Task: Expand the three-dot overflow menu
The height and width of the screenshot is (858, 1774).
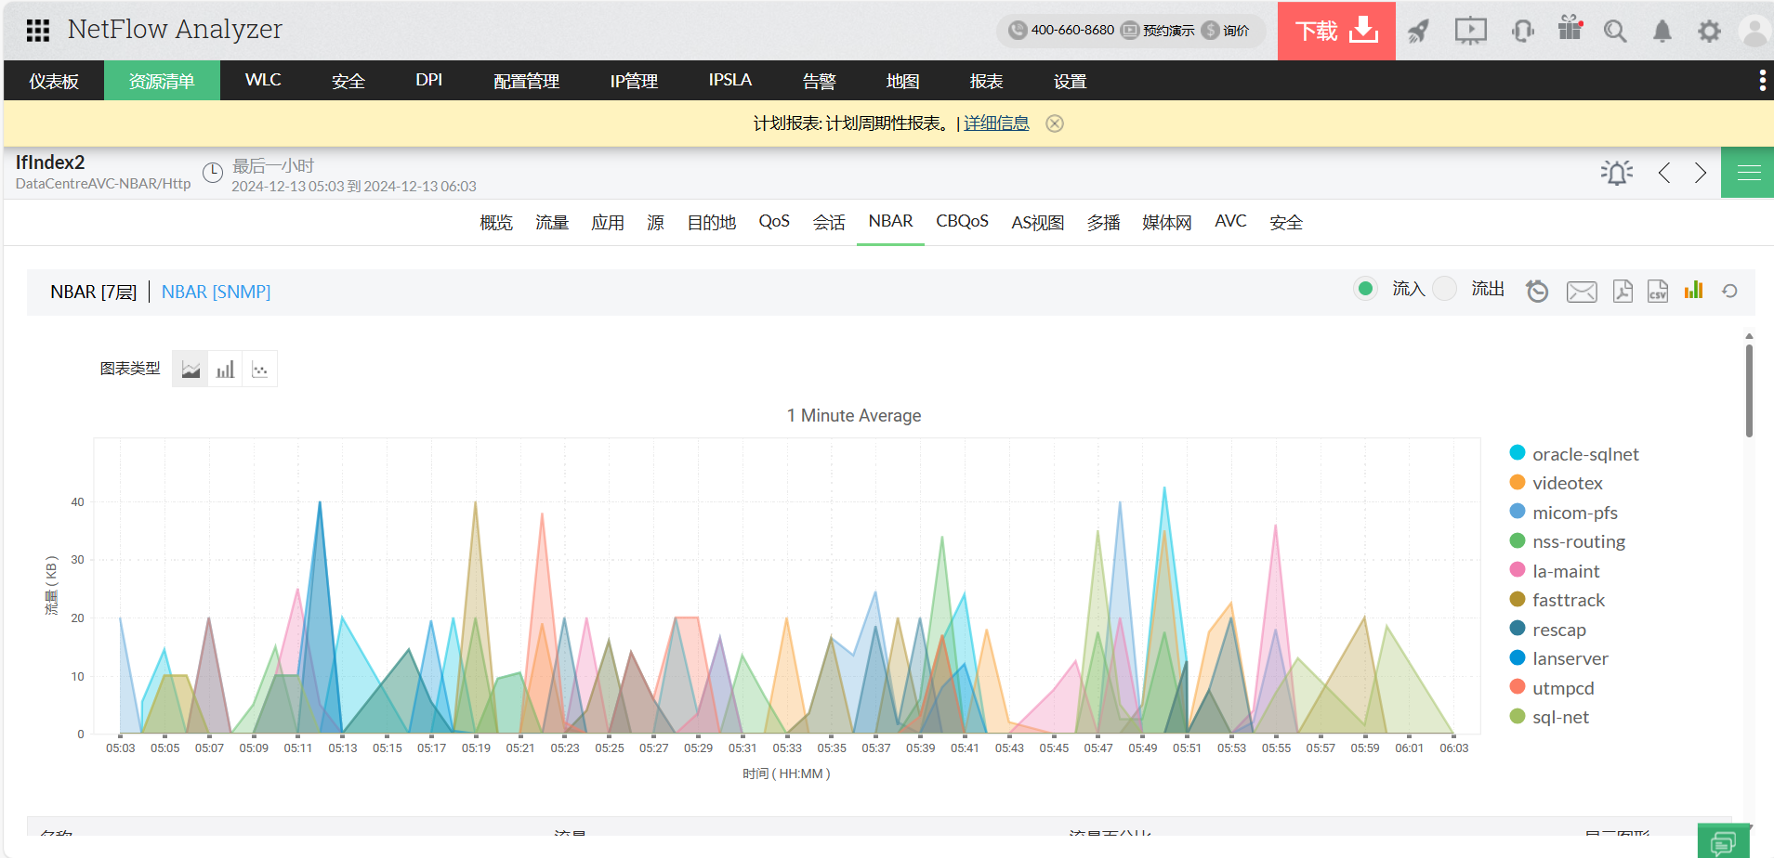Action: [1762, 81]
